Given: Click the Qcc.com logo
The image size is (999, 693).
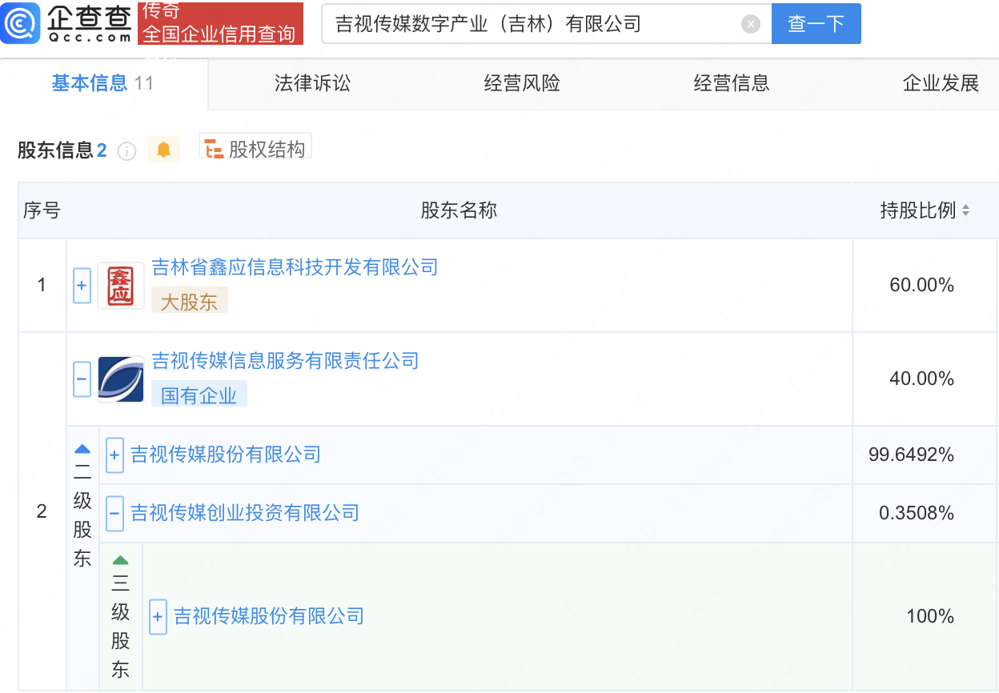Looking at the screenshot, I should (67, 23).
